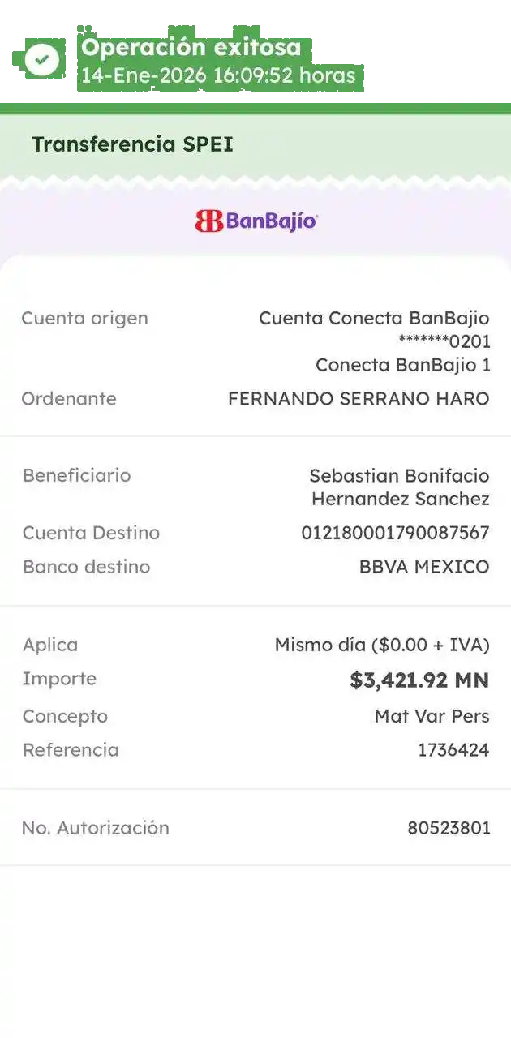This screenshot has width=511, height=1038.
Task: Tap the $3,421.92 MN amount
Action: click(x=419, y=680)
